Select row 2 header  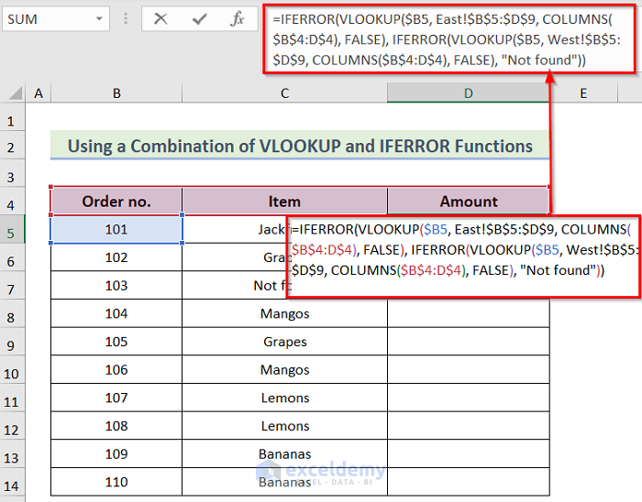tap(12, 147)
